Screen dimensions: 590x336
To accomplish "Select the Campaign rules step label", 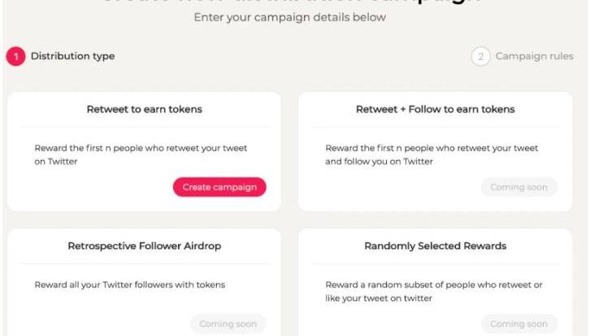I will pos(535,57).
